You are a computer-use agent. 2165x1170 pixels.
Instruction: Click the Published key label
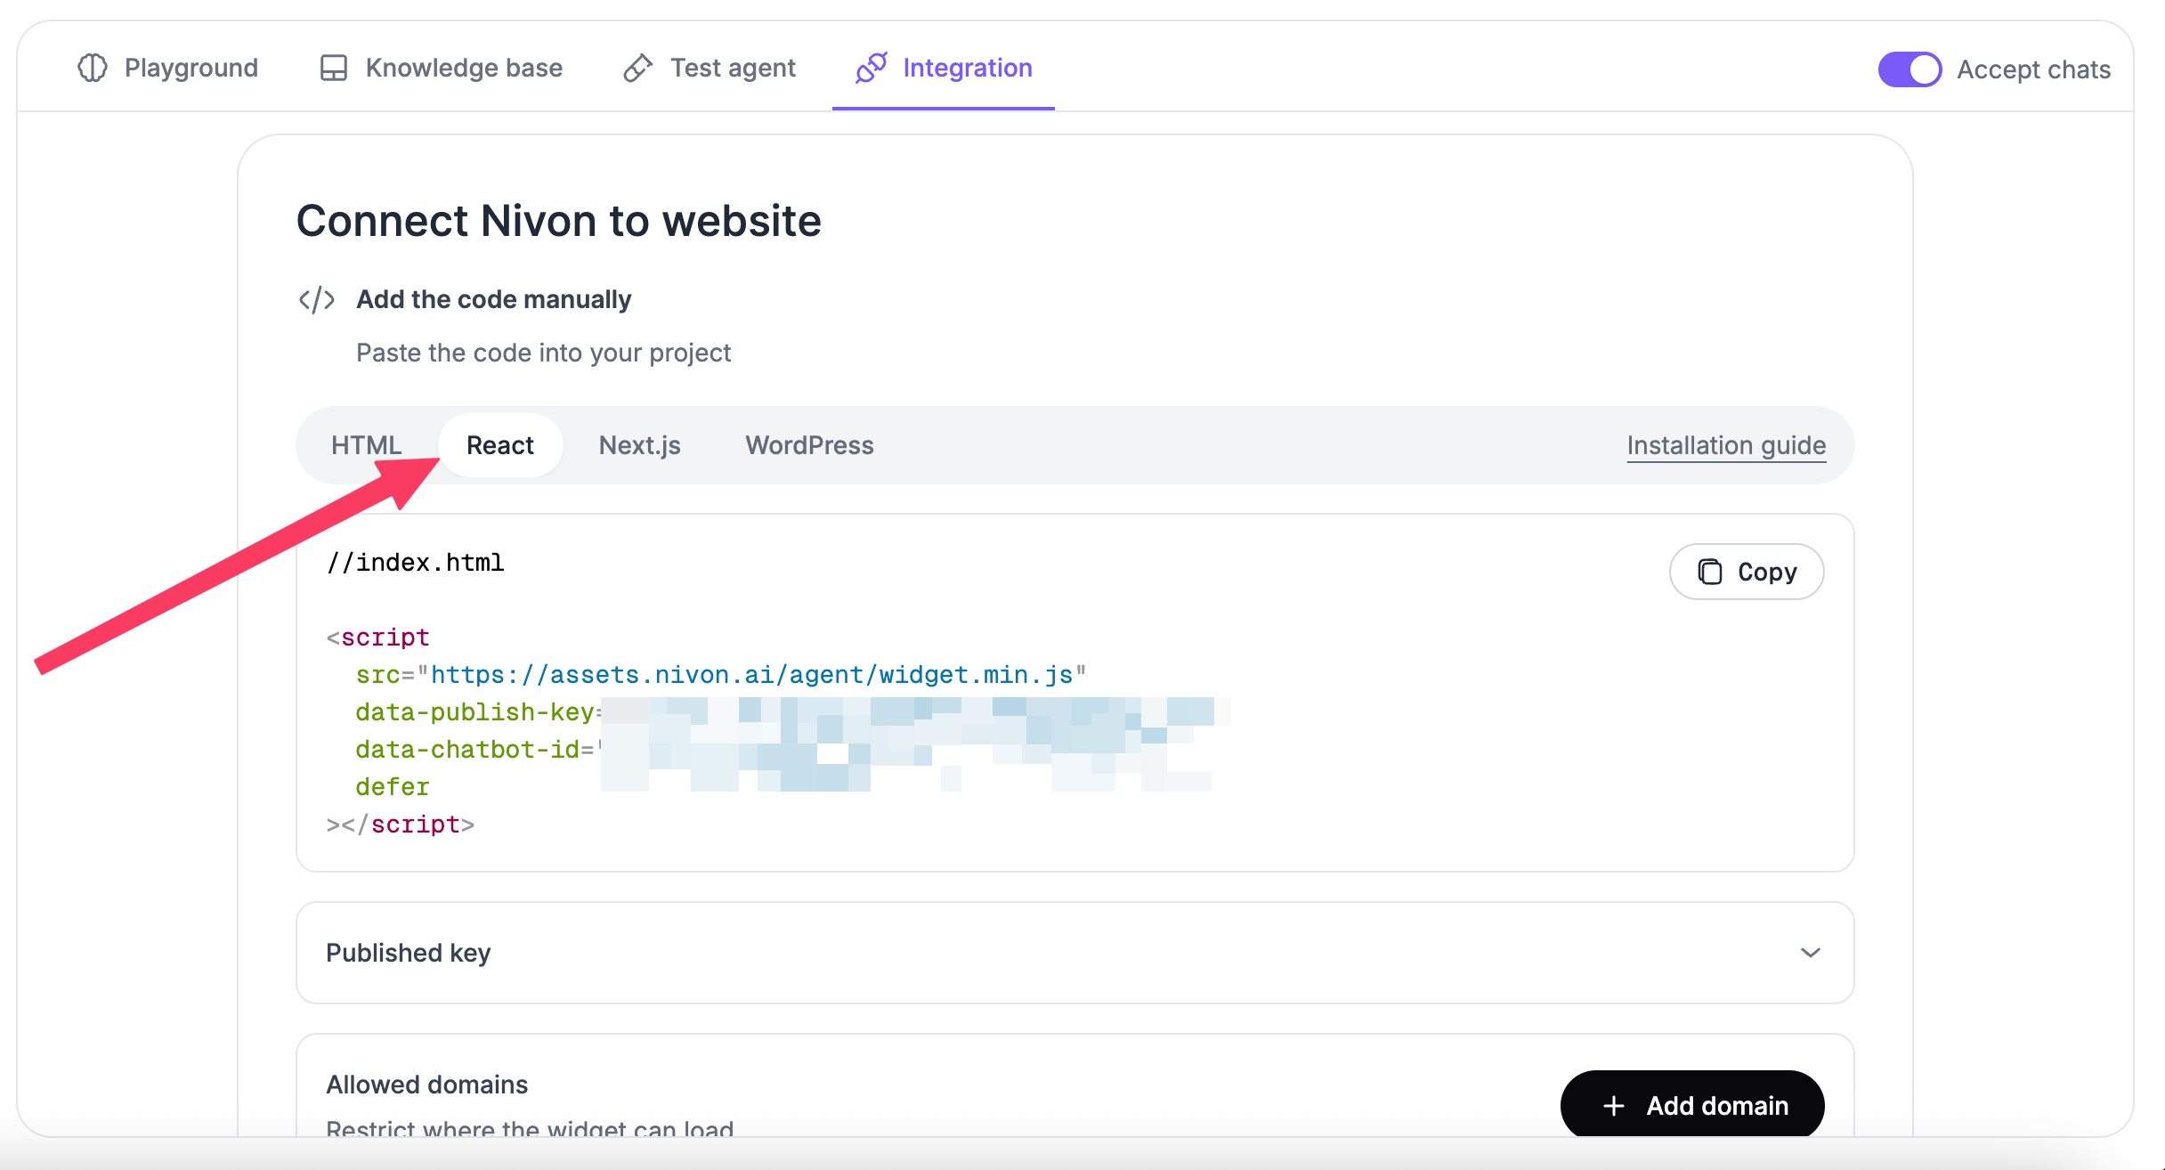[x=409, y=953]
